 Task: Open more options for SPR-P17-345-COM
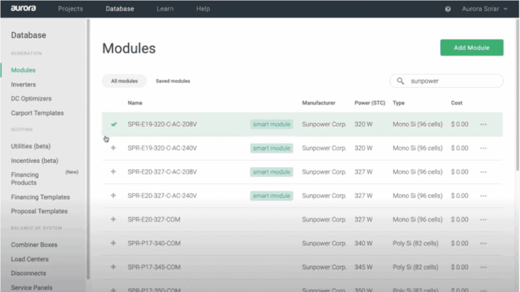[x=483, y=267]
